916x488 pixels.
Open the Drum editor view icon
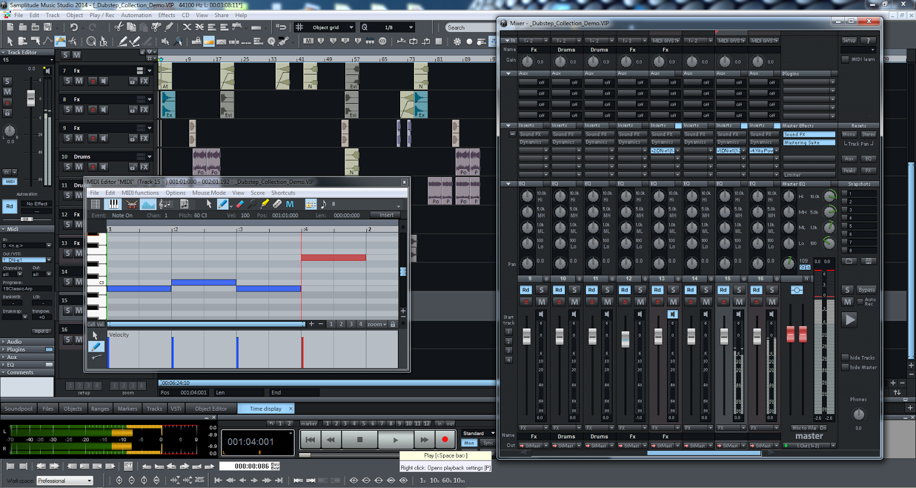(131, 204)
